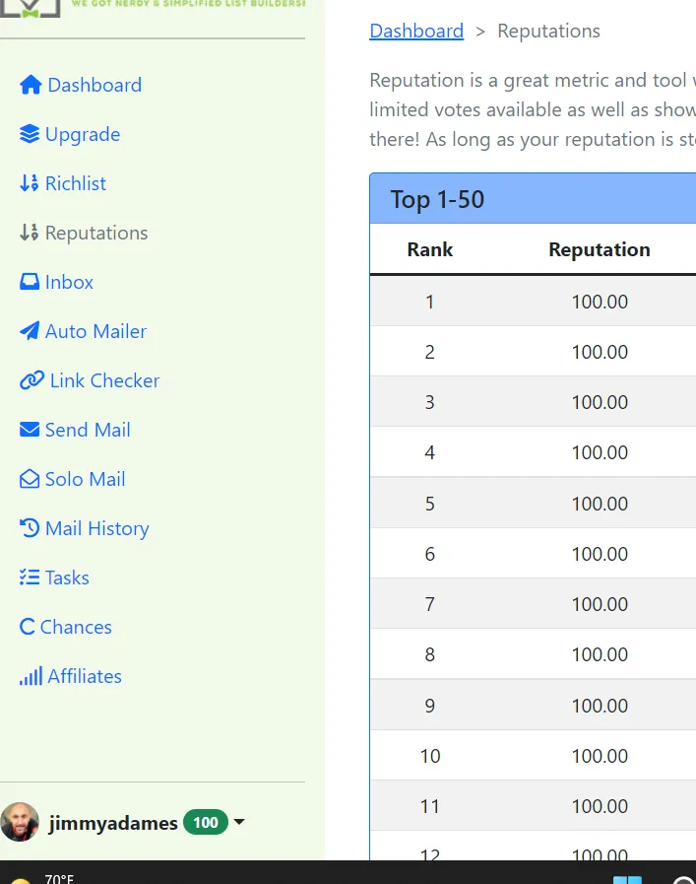The image size is (696, 884).
Task: Click the jimmyadames username
Action: [x=113, y=823]
